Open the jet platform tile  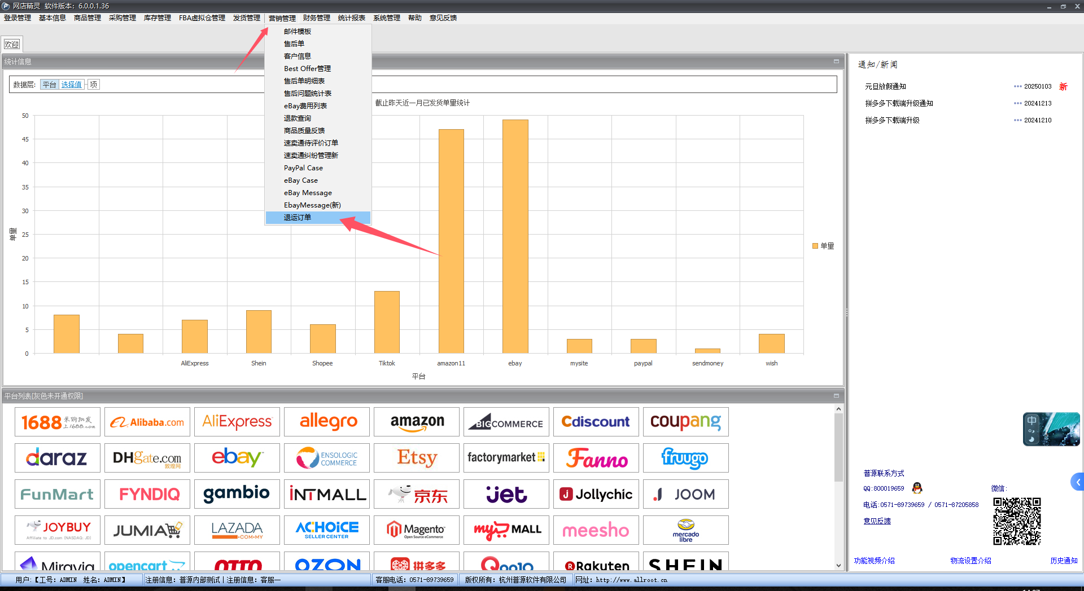tap(506, 494)
